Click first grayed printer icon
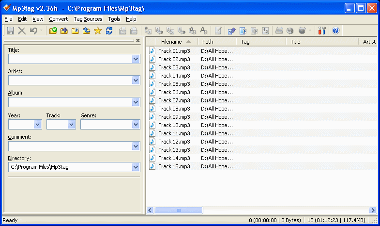 pos(122,31)
